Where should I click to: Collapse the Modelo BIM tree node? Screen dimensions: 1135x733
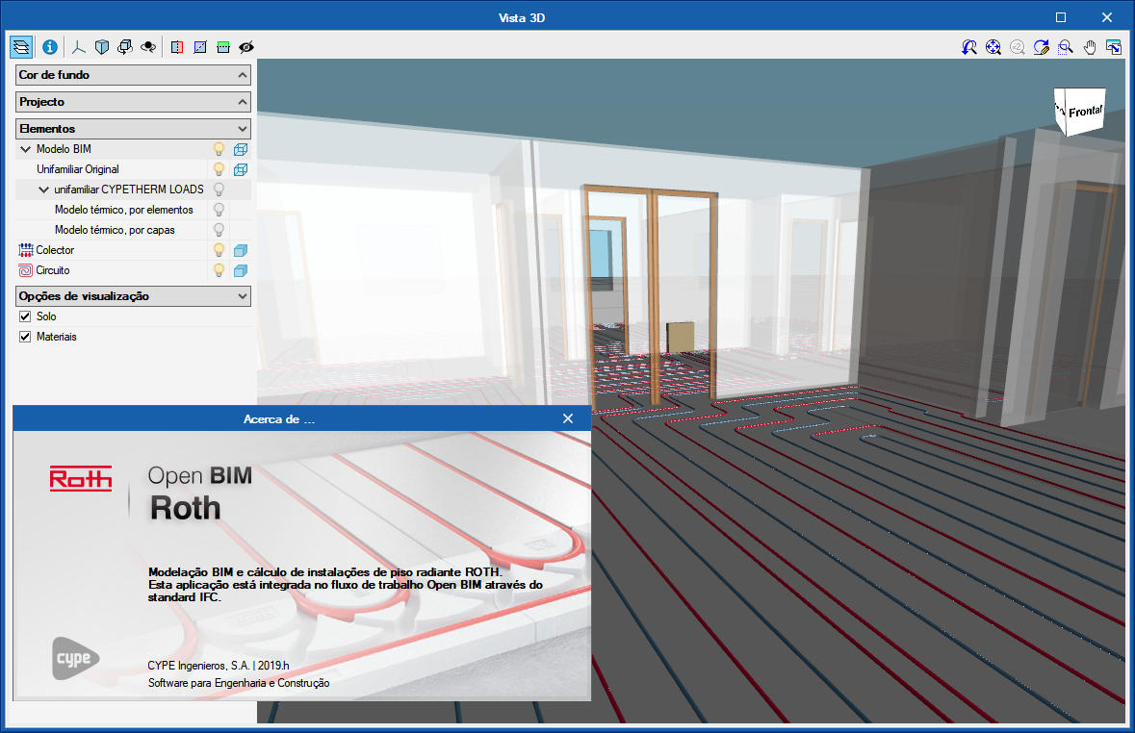[26, 149]
